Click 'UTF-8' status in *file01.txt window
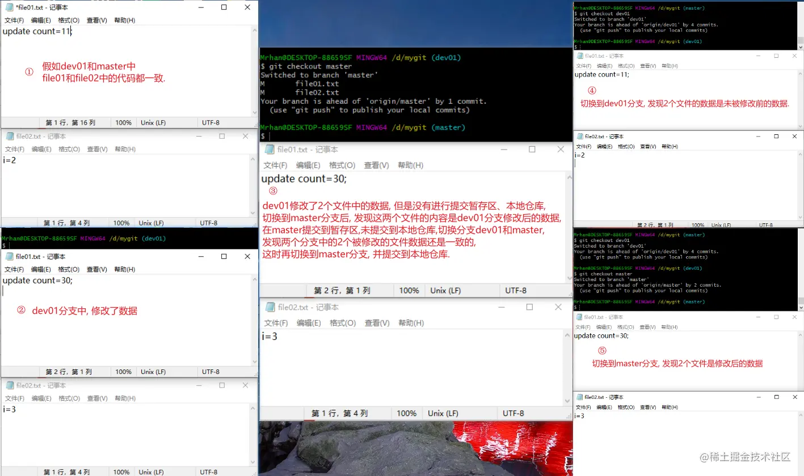 210,122
